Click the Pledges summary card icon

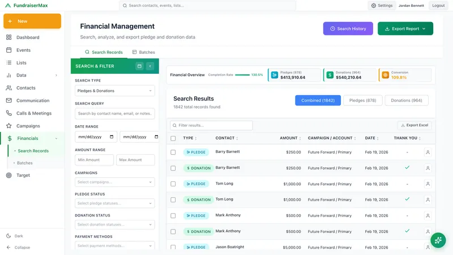coord(275,75)
